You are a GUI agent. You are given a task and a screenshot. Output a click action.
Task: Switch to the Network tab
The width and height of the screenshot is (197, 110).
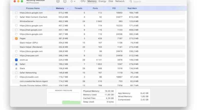(x=120, y=1)
